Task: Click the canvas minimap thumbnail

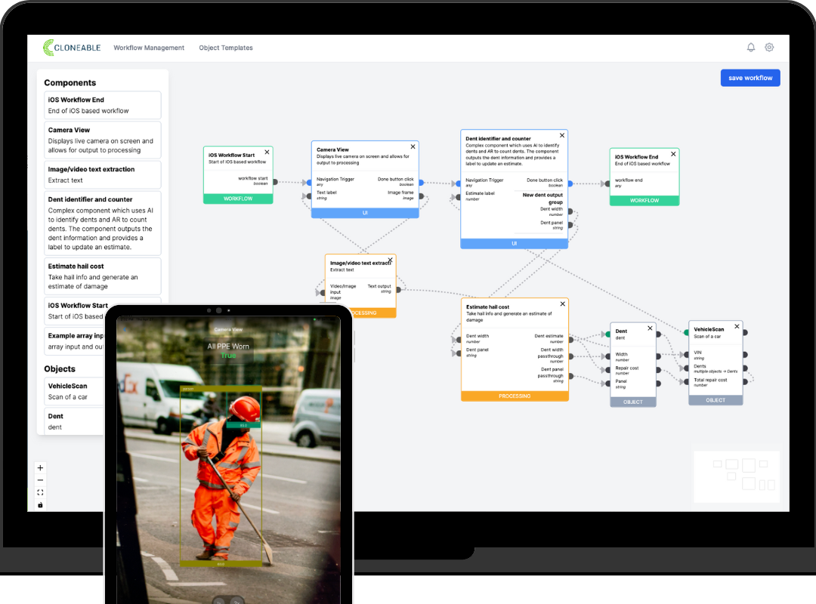Action: (x=736, y=476)
